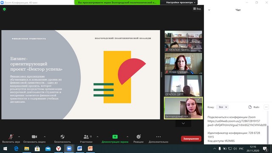
Task: Open File Explorer from taskbar
Action: (26, 149)
